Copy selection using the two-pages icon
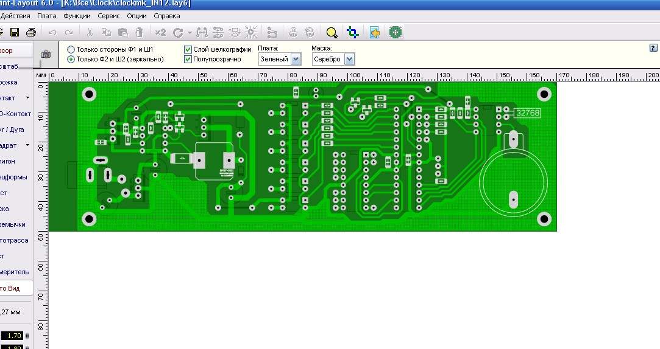Viewport: 660px width, 349px height. click(x=106, y=32)
